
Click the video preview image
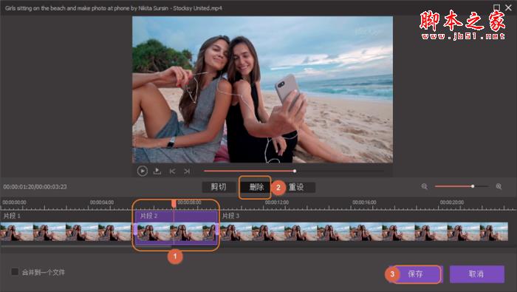262,89
